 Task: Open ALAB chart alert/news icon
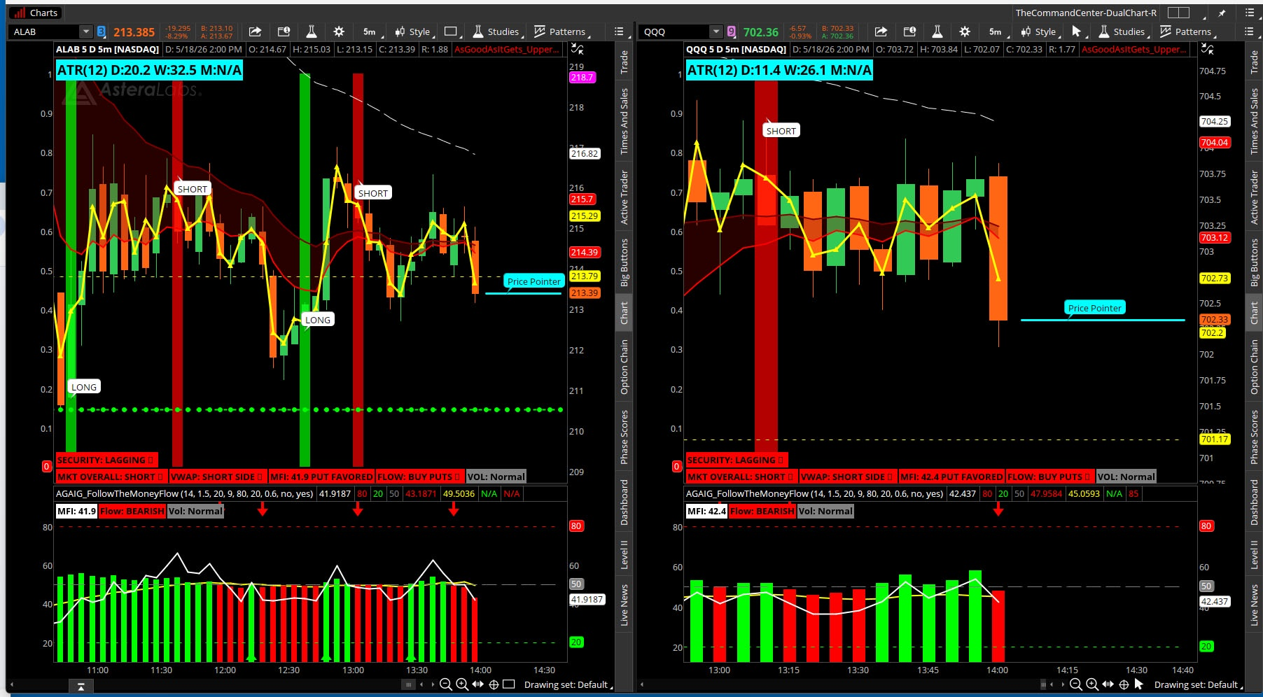point(284,31)
